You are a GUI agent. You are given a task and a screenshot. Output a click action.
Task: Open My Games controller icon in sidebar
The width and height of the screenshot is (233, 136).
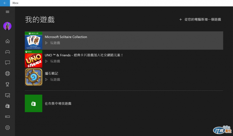(8, 52)
